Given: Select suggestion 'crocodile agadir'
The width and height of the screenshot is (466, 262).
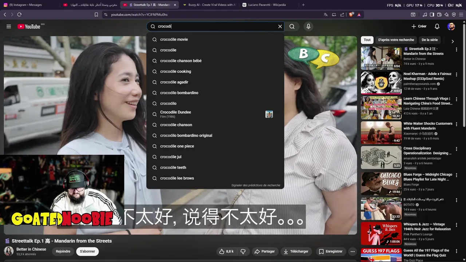Looking at the screenshot, I should [x=215, y=82].
